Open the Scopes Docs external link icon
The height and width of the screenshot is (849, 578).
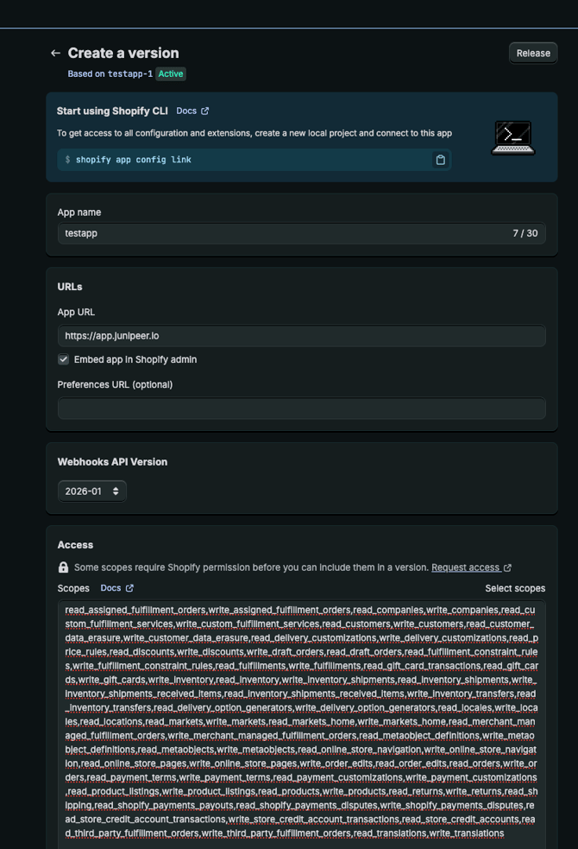coord(129,588)
